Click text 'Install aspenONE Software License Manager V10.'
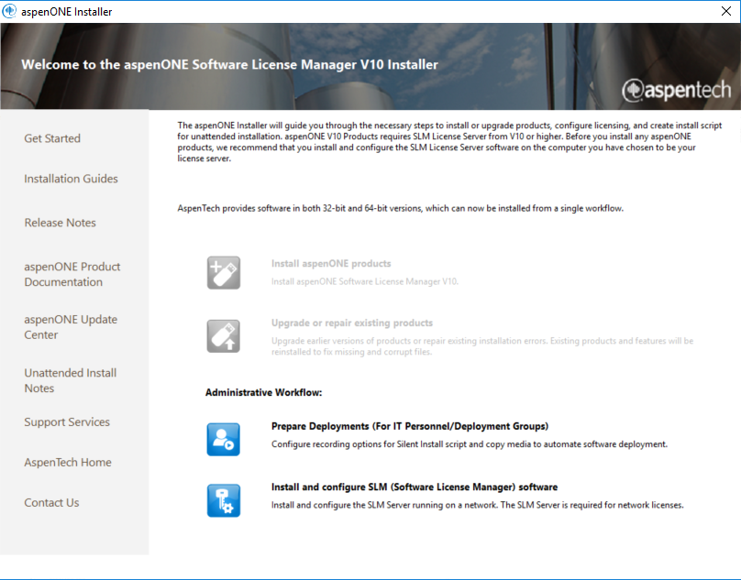Screen dimensions: 741x580 (x=364, y=281)
